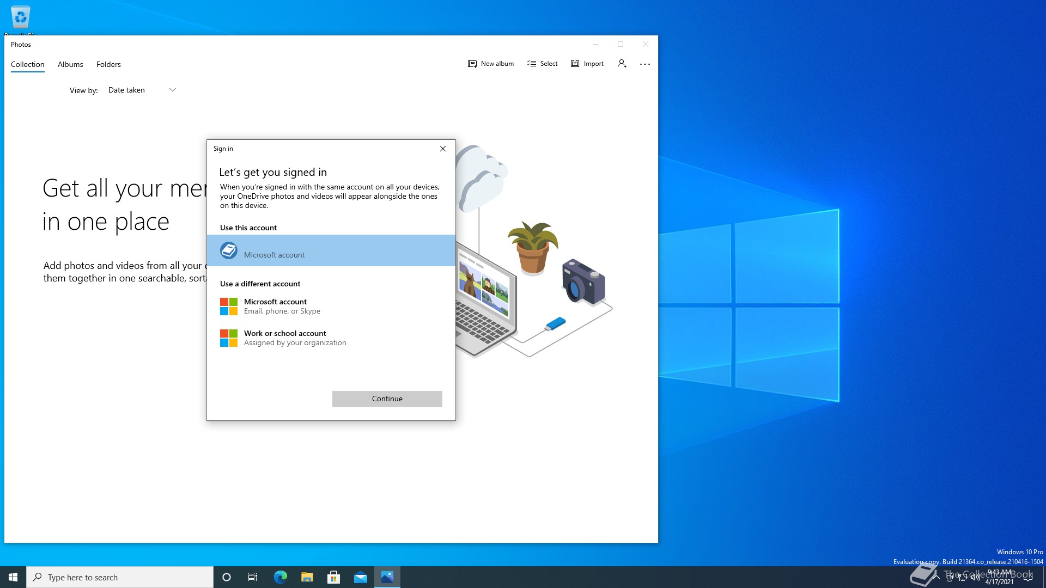Click the Cortana circle icon
Screen dimensions: 1046x588
point(227,577)
